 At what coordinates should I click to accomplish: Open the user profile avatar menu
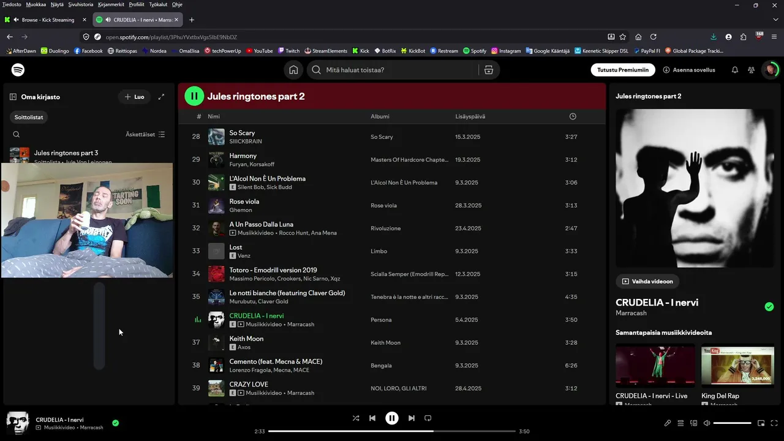pyautogui.click(x=771, y=70)
